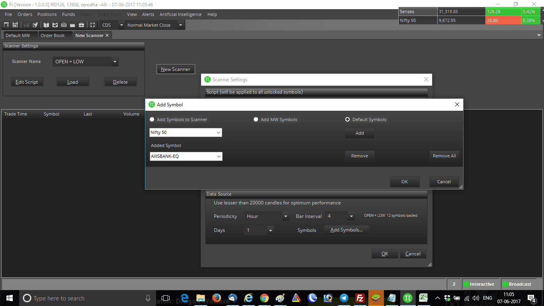Open FileZilla from the taskbar

[x=360, y=298]
